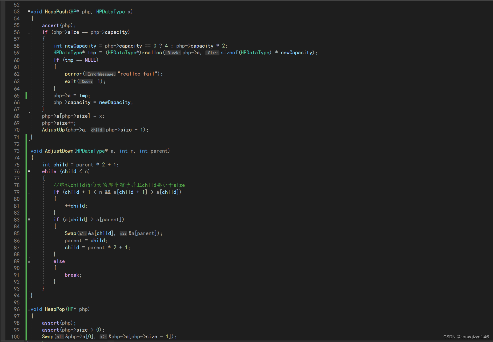Click the Swap call on line 85
493x342 pixels.
70,233
